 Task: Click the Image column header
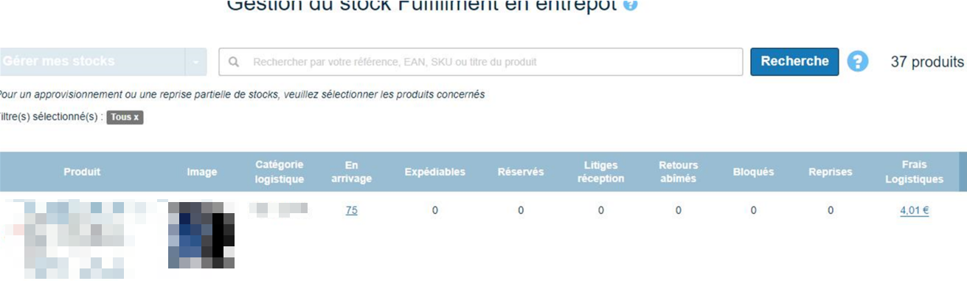click(x=202, y=172)
